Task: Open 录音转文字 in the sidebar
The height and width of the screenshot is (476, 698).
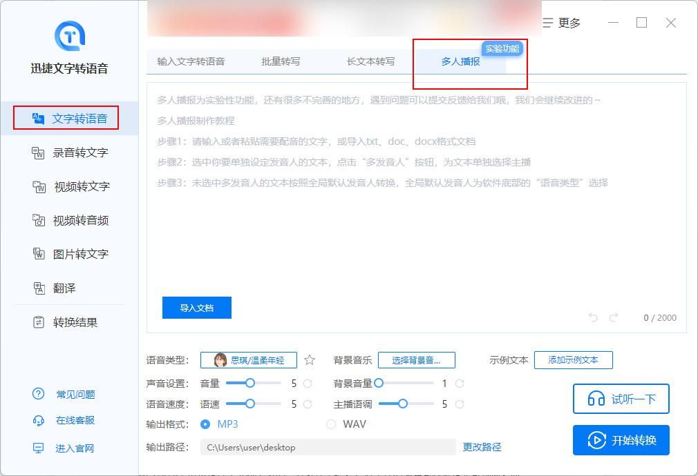Action: point(69,153)
